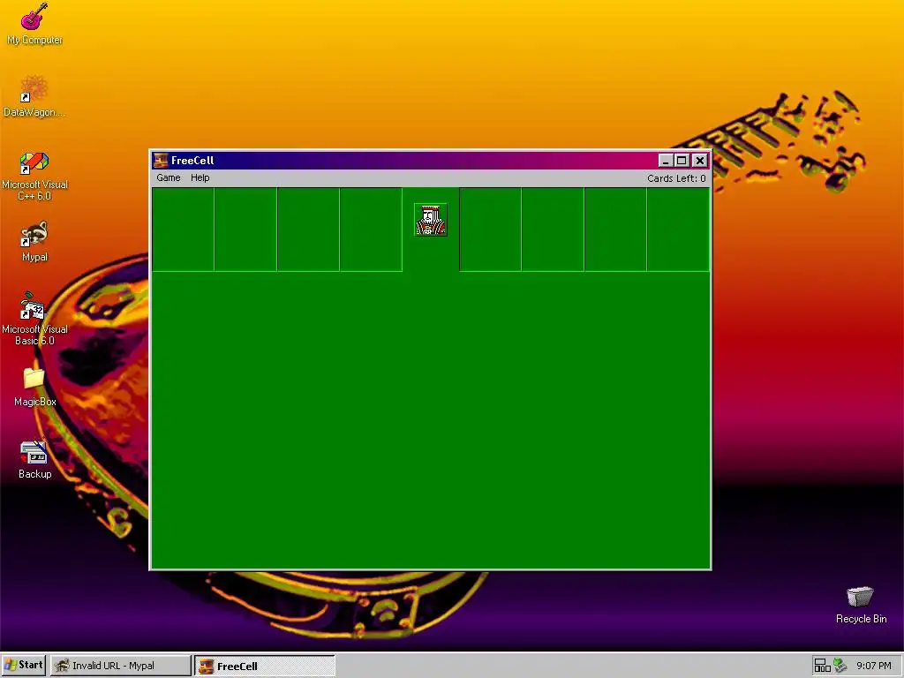Switch to Invalid URL - Mypal taskbar button

coord(120,666)
